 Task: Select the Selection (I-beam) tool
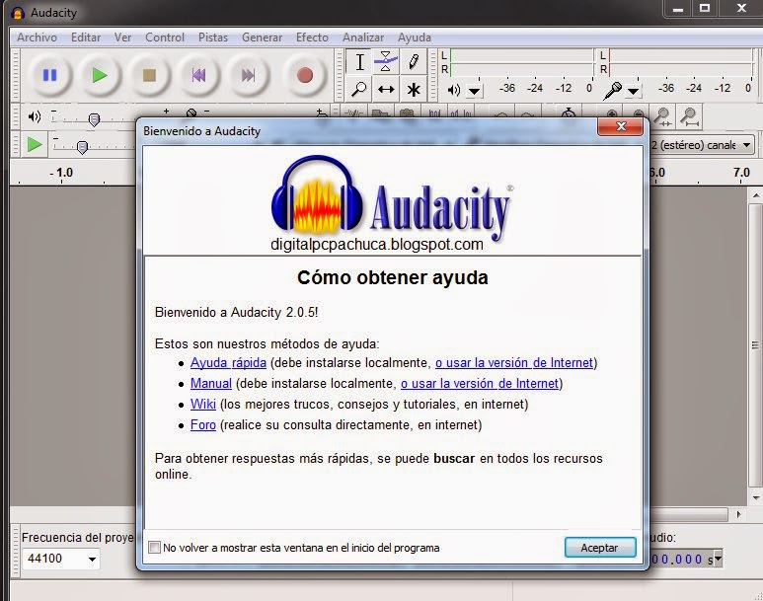pyautogui.click(x=359, y=62)
